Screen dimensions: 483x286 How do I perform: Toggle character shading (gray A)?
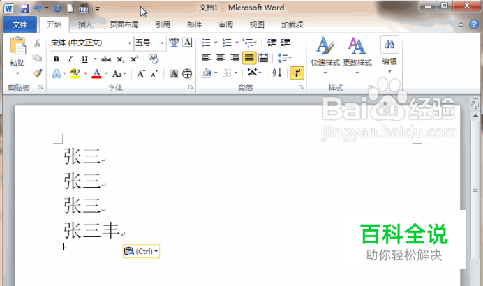tap(174, 73)
